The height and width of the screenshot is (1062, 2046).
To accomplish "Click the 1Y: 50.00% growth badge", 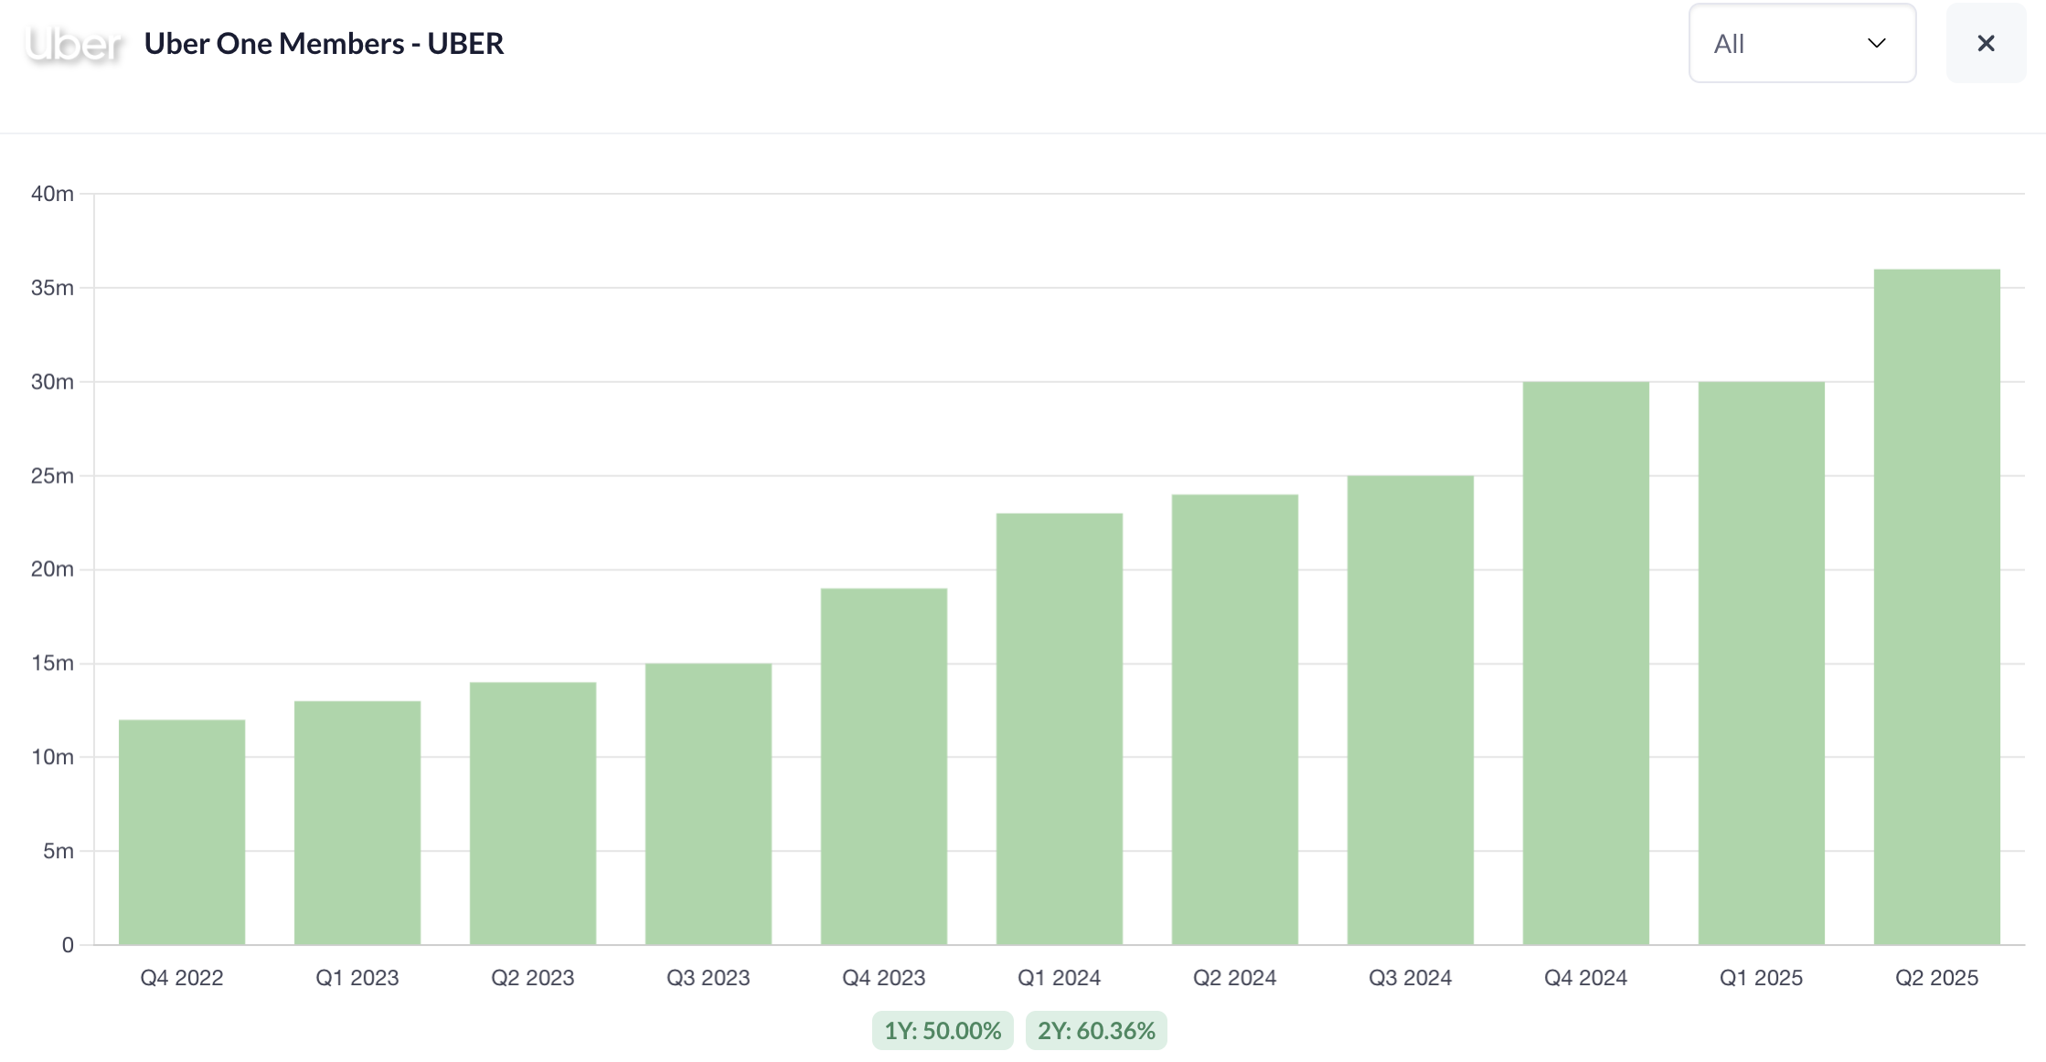I will (x=942, y=1030).
